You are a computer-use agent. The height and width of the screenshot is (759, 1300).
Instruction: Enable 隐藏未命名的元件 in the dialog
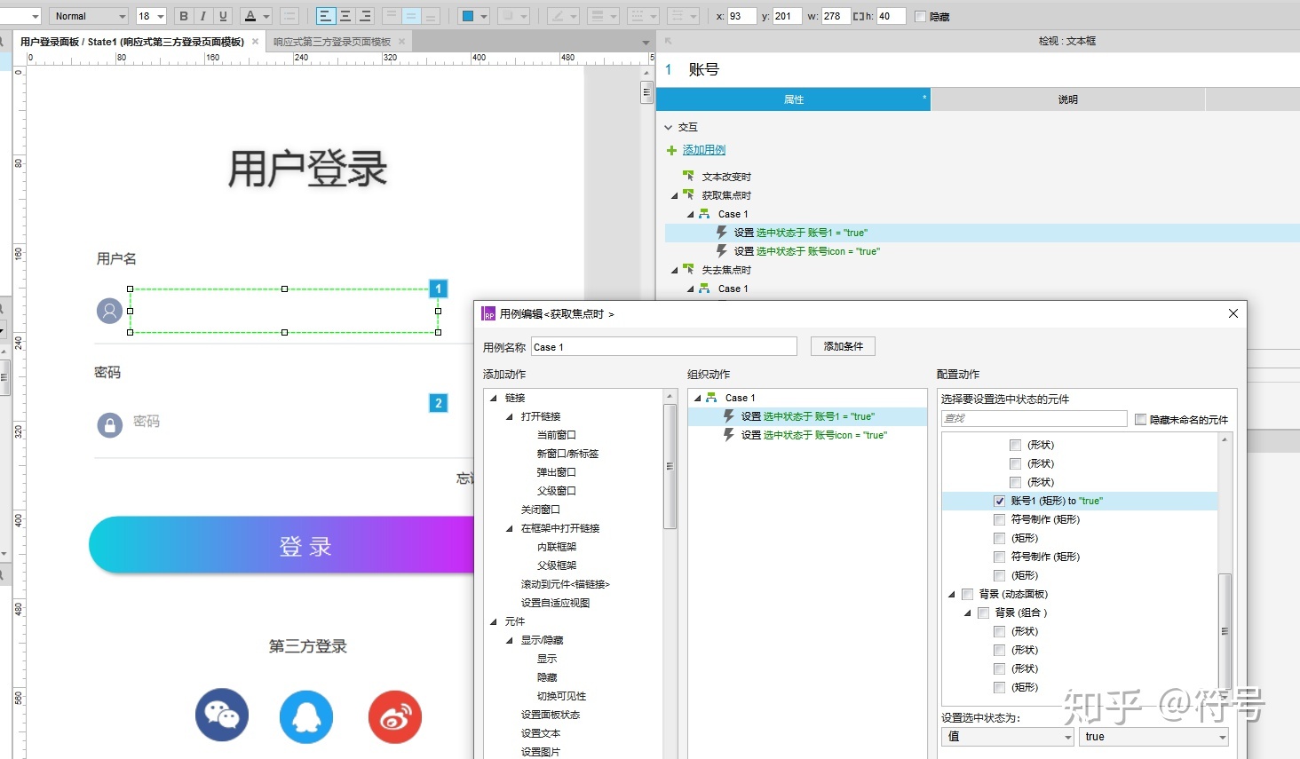1141,420
